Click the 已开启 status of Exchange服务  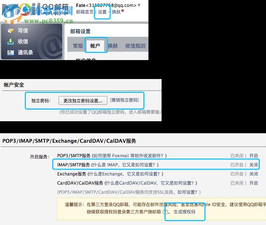click(x=237, y=174)
